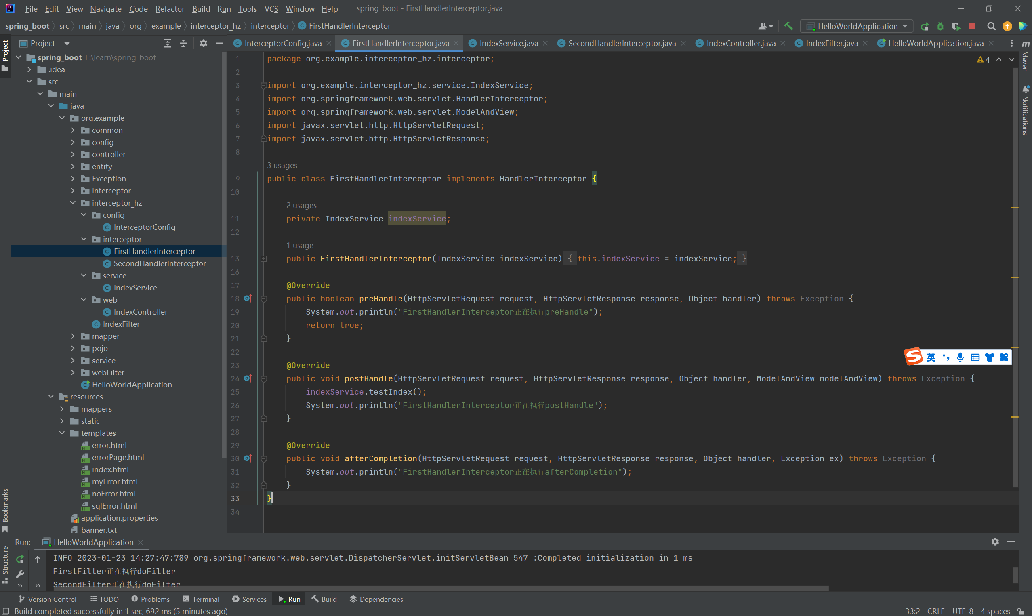This screenshot has height=616, width=1032.
Task: Open SecondHandlerInterceptor in the project tree
Action: [x=159, y=264]
